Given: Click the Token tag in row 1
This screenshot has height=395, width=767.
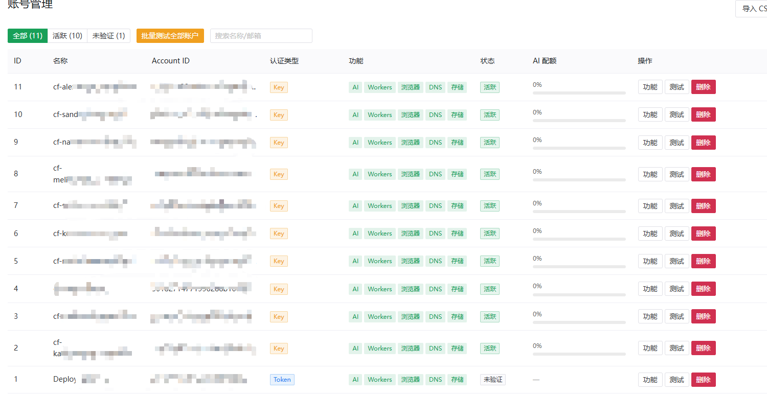Looking at the screenshot, I should coord(282,380).
